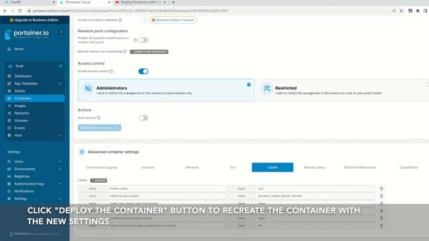
Task: Toggle the Auto remove switch
Action: [143, 118]
